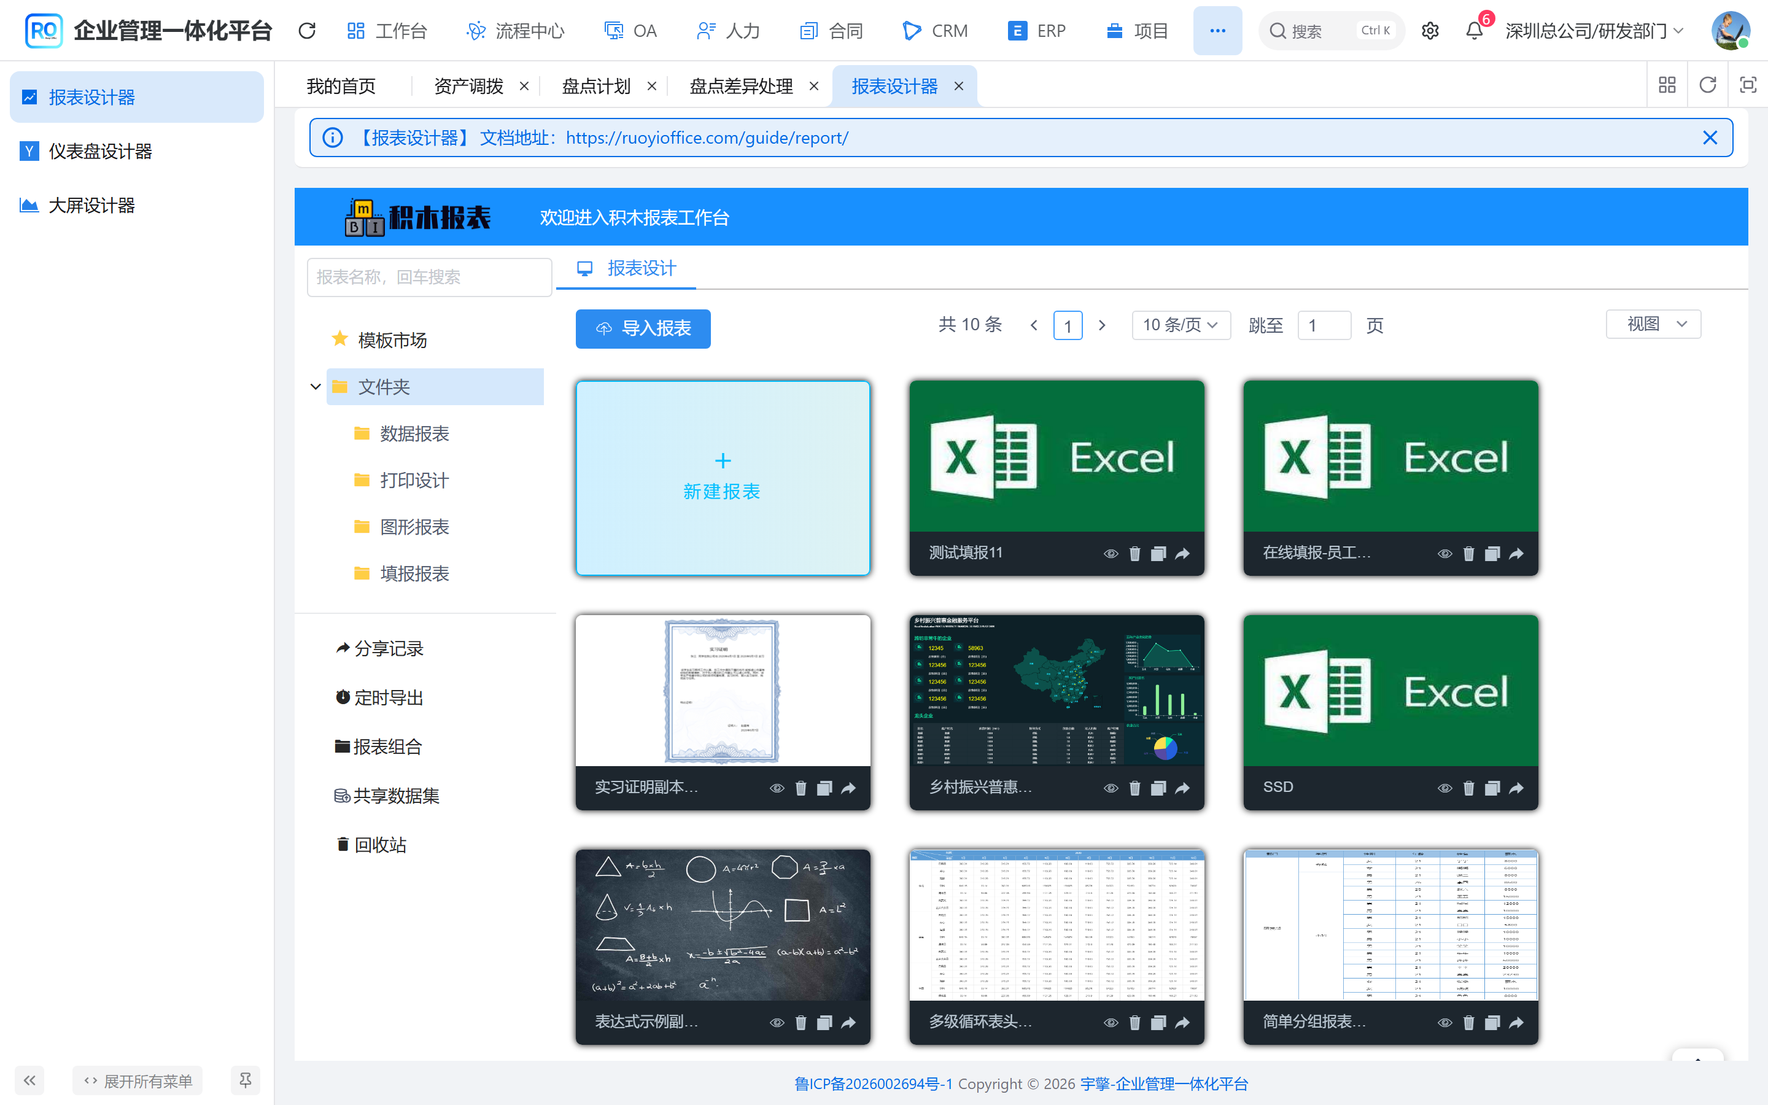
Task: Share the SSD report with arrow icon
Action: [1516, 788]
